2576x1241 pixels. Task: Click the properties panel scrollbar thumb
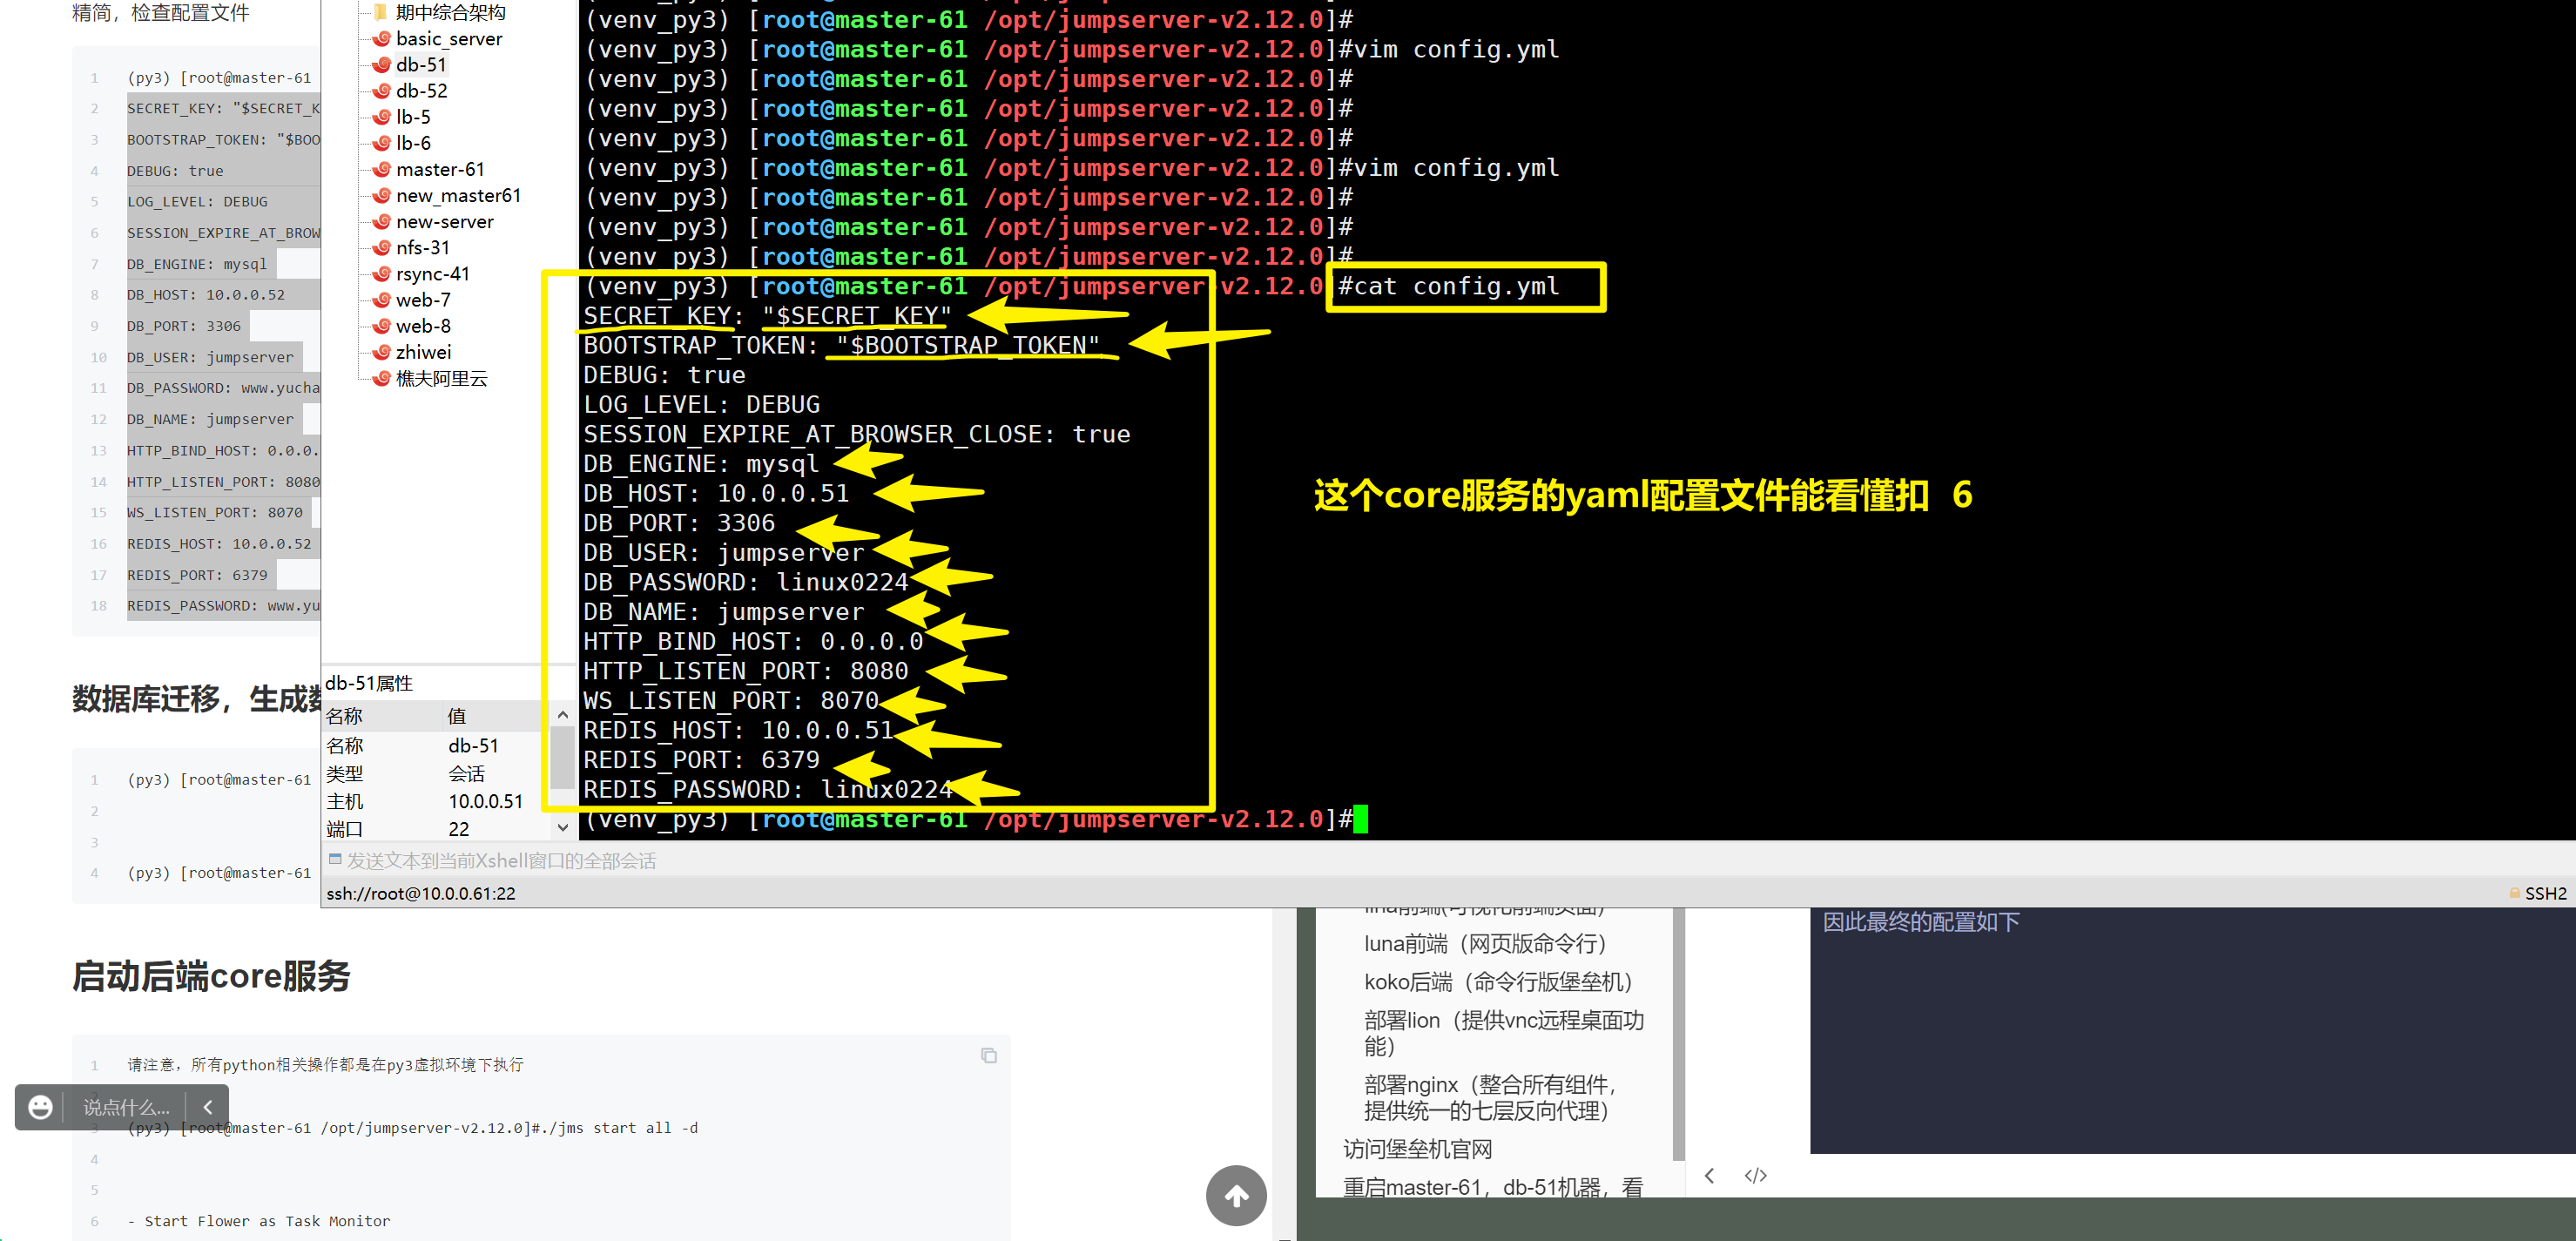point(562,757)
